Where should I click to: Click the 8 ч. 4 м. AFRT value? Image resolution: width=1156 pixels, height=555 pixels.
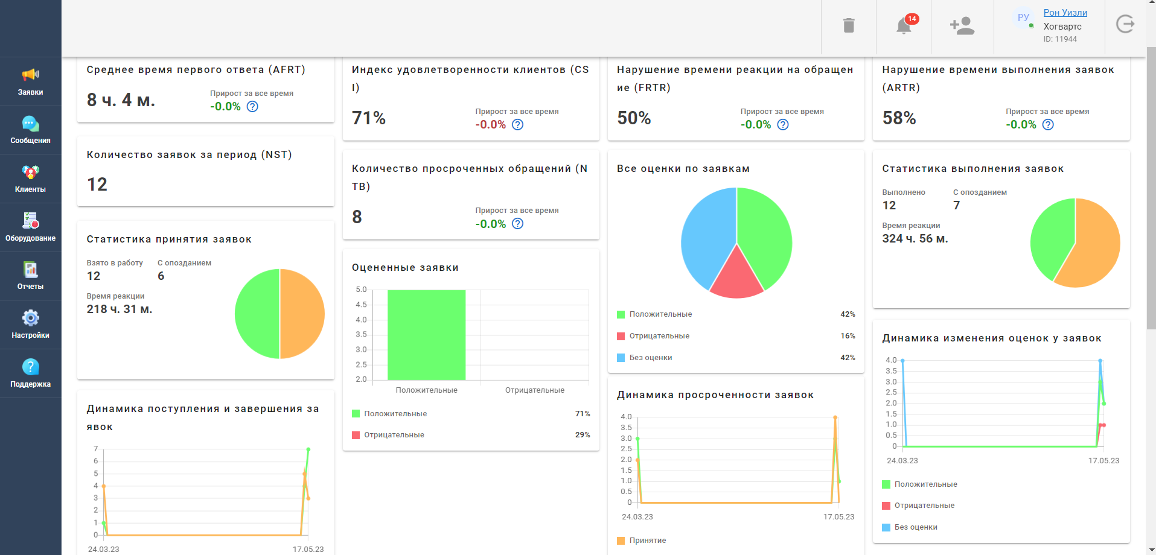(121, 100)
